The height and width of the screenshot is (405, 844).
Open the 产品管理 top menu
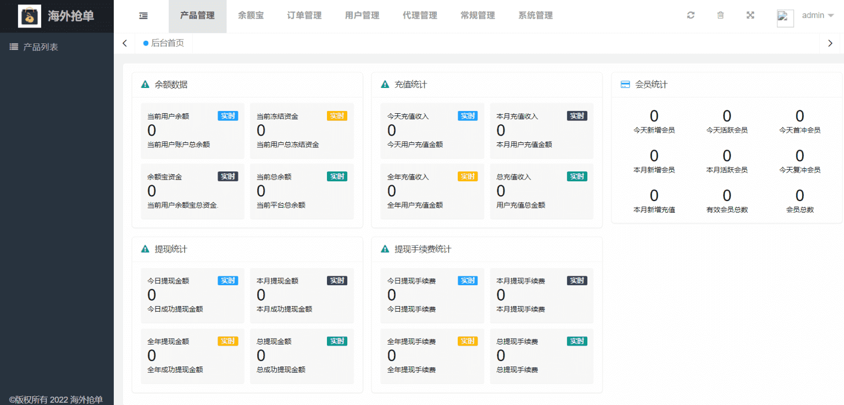click(x=197, y=16)
